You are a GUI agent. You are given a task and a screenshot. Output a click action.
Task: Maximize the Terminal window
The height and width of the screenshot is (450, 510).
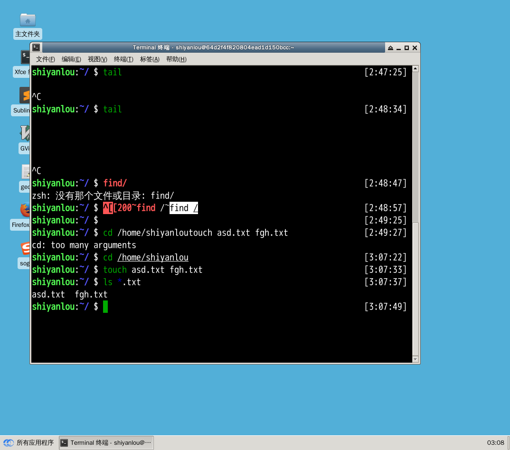click(x=406, y=48)
